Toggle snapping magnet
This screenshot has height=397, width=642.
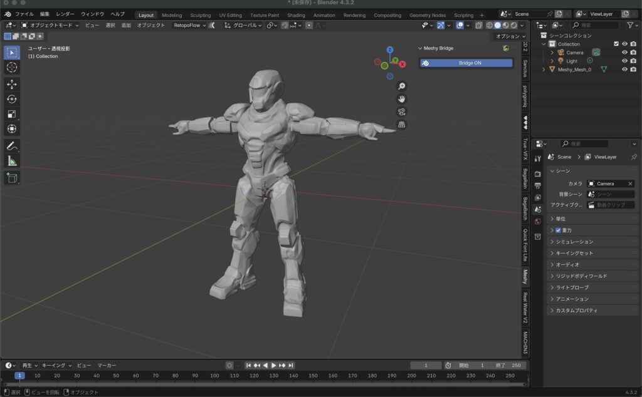[x=285, y=25]
